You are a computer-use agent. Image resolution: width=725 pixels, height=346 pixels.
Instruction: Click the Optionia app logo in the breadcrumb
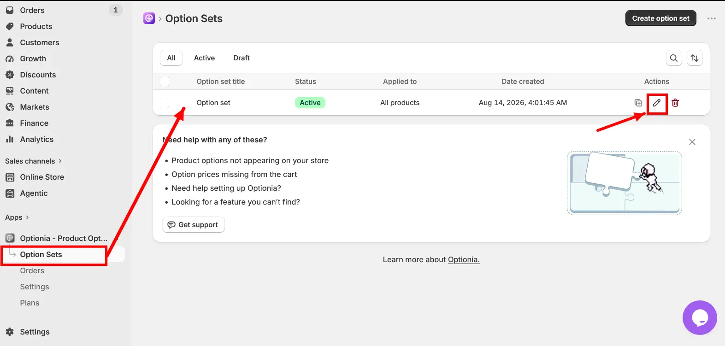click(149, 18)
